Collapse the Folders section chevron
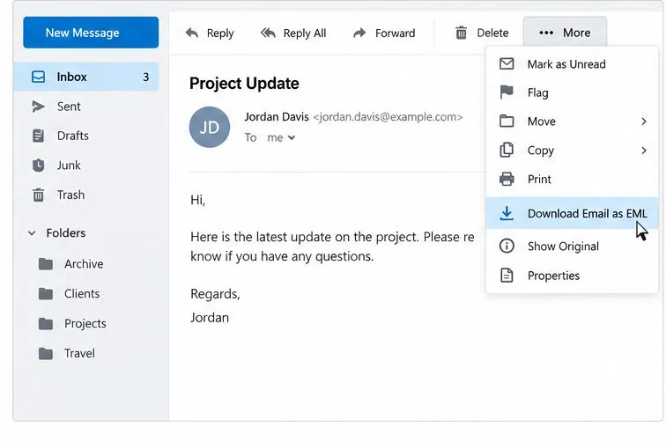 [32, 233]
